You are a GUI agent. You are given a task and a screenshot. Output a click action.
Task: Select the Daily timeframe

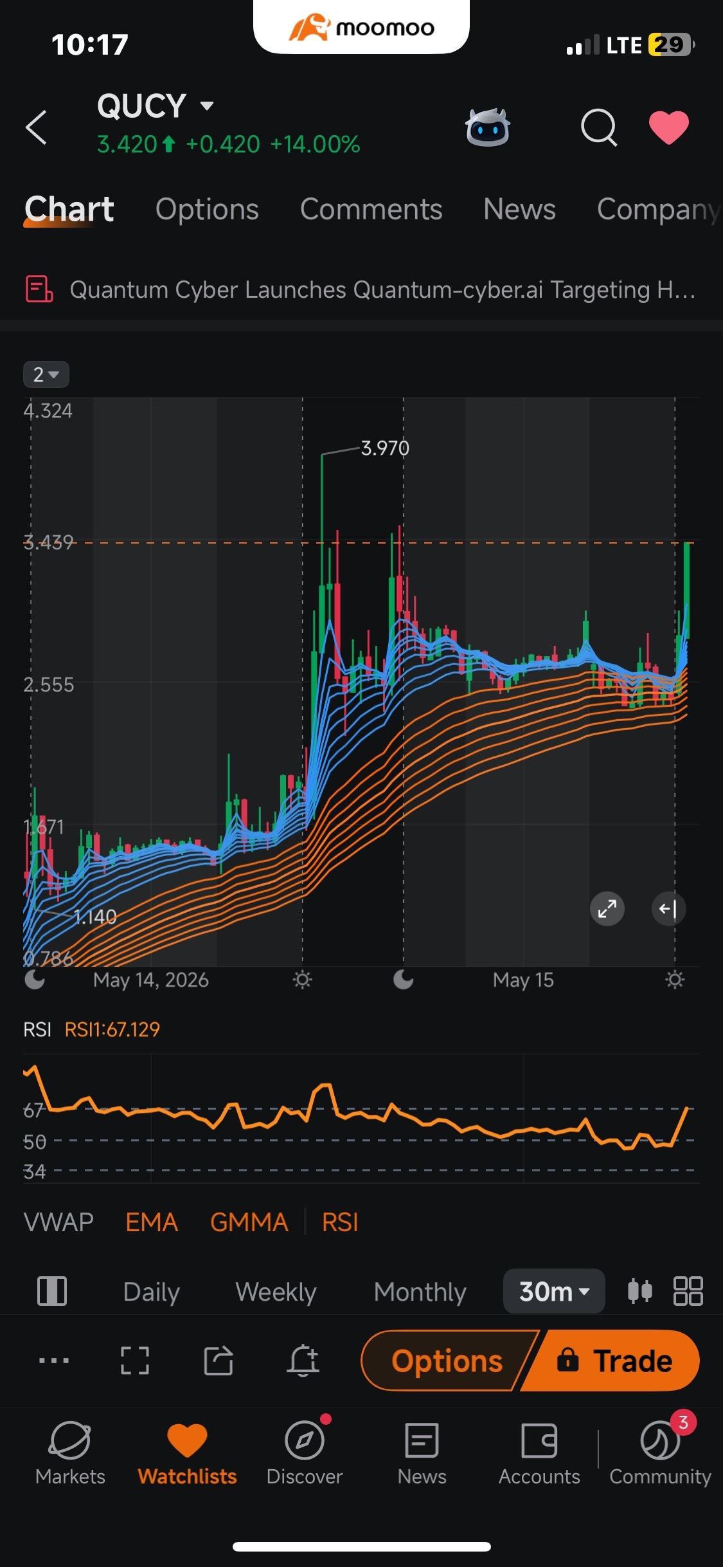[x=152, y=1292]
